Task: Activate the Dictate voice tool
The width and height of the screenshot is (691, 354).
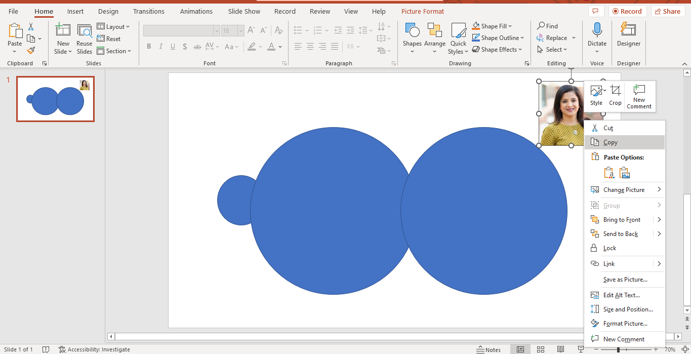Action: (x=596, y=35)
